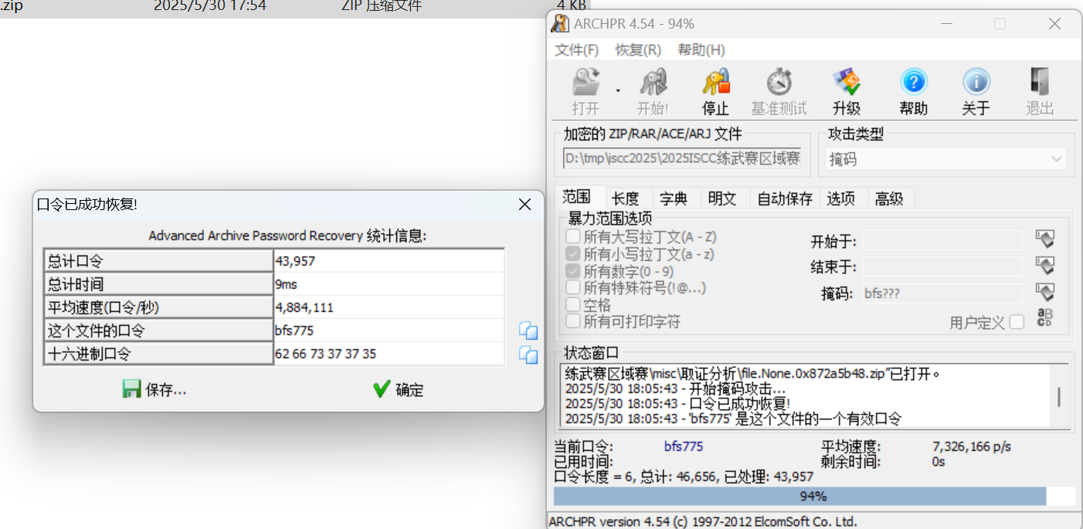1083x529 pixels.
Task: Open custom charset editor icon
Action: 1044,318
